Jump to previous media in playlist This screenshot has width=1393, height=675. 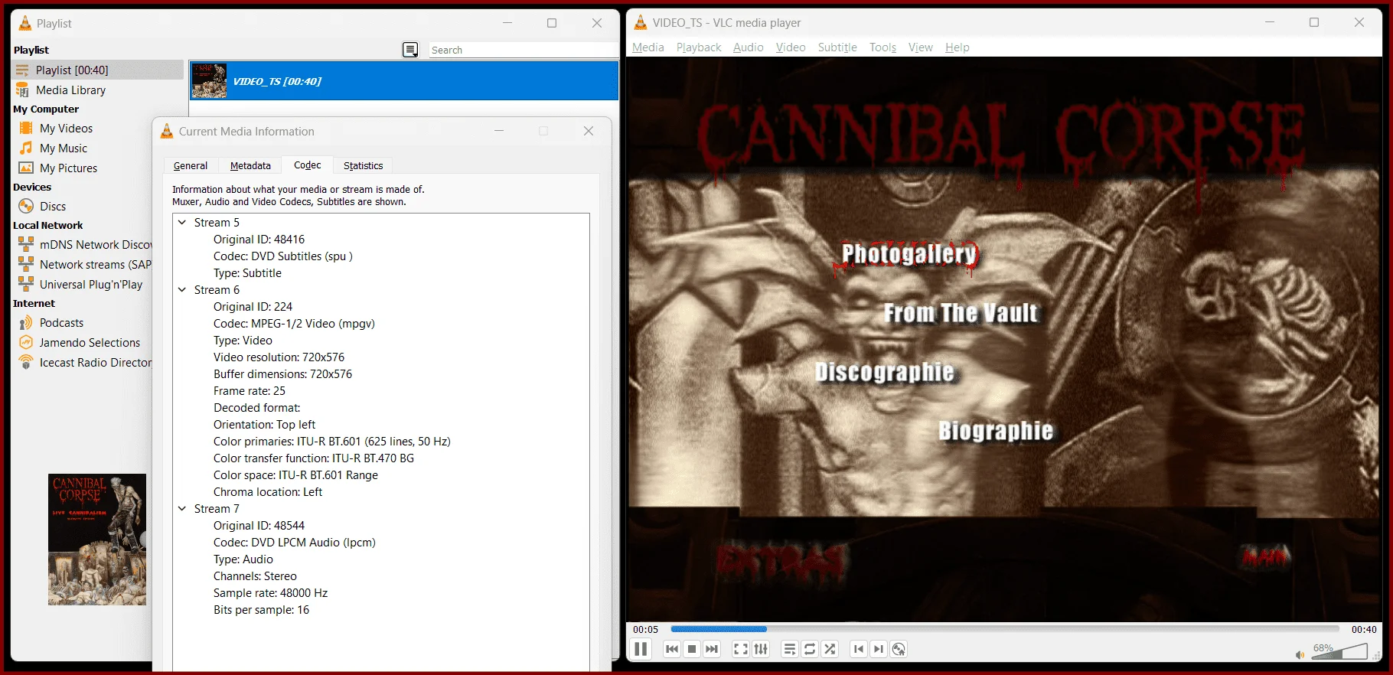point(672,649)
